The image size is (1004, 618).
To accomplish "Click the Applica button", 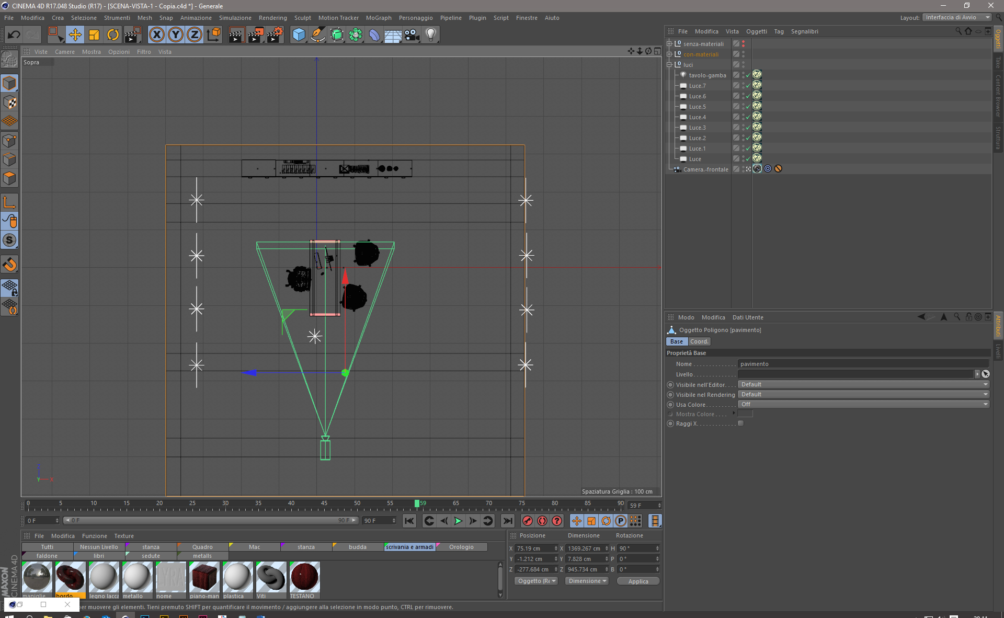I will [637, 581].
